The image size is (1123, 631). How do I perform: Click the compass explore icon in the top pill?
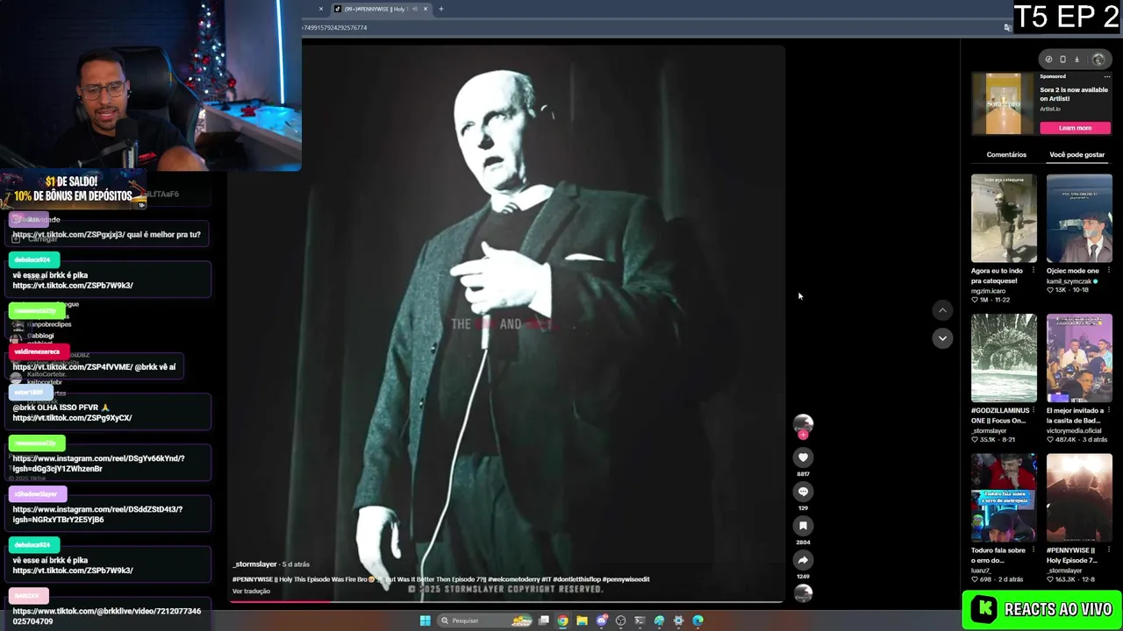pyautogui.click(x=1048, y=60)
